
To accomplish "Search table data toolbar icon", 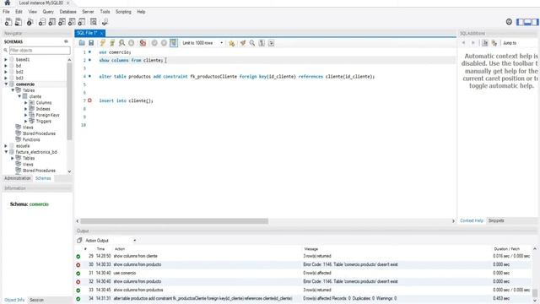I will [x=94, y=22].
